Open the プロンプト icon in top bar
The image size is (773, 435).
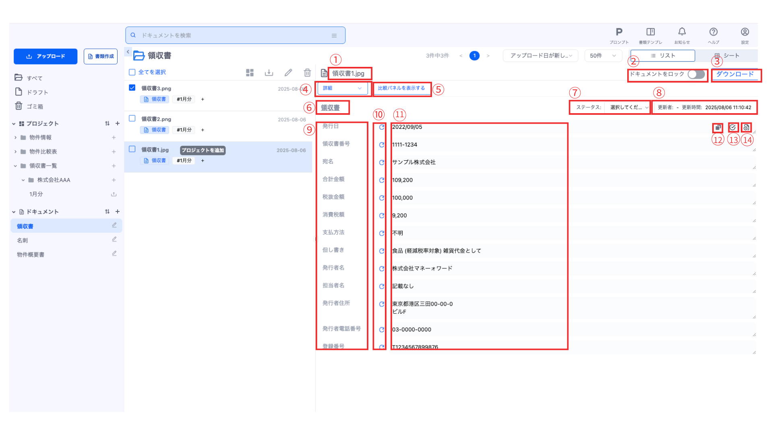coord(619,32)
